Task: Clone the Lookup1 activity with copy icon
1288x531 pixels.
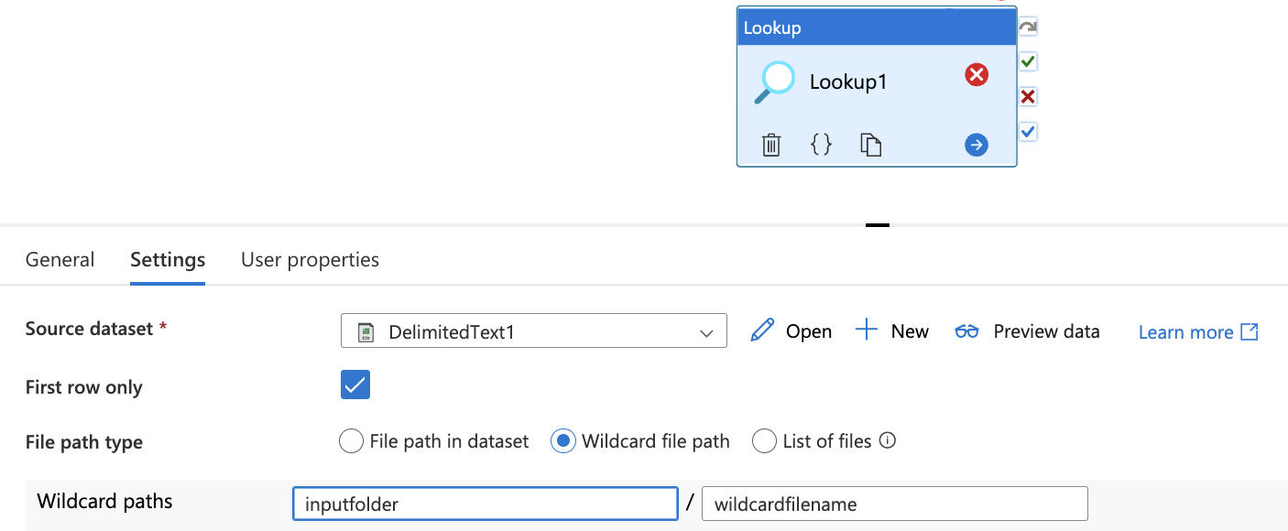Action: click(x=870, y=145)
